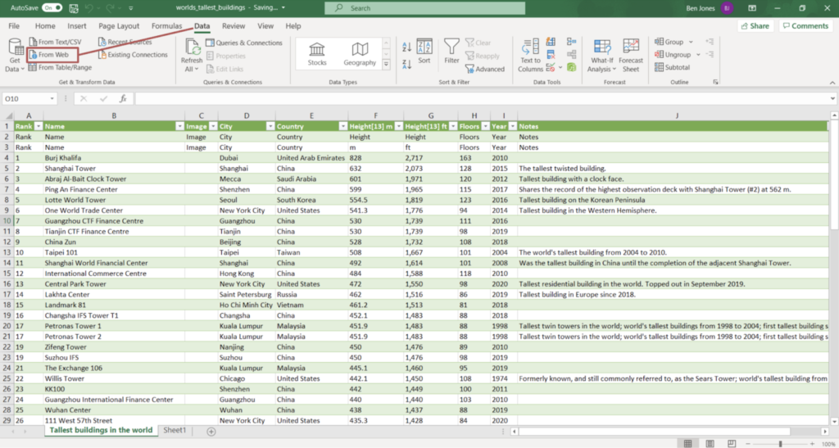Open the Relationships tool icon
839x448 pixels.
(x=571, y=55)
